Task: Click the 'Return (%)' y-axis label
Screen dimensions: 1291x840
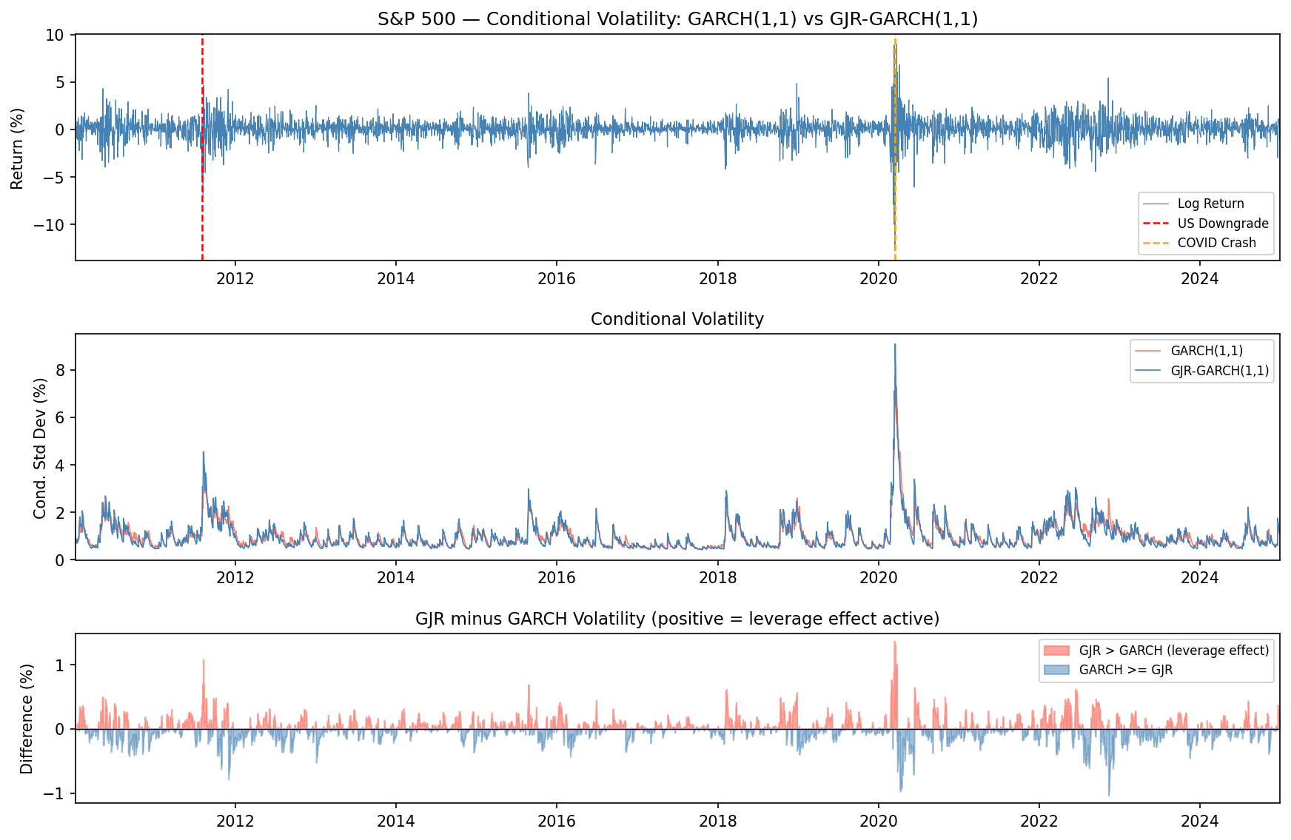Action: pyautogui.click(x=17, y=148)
